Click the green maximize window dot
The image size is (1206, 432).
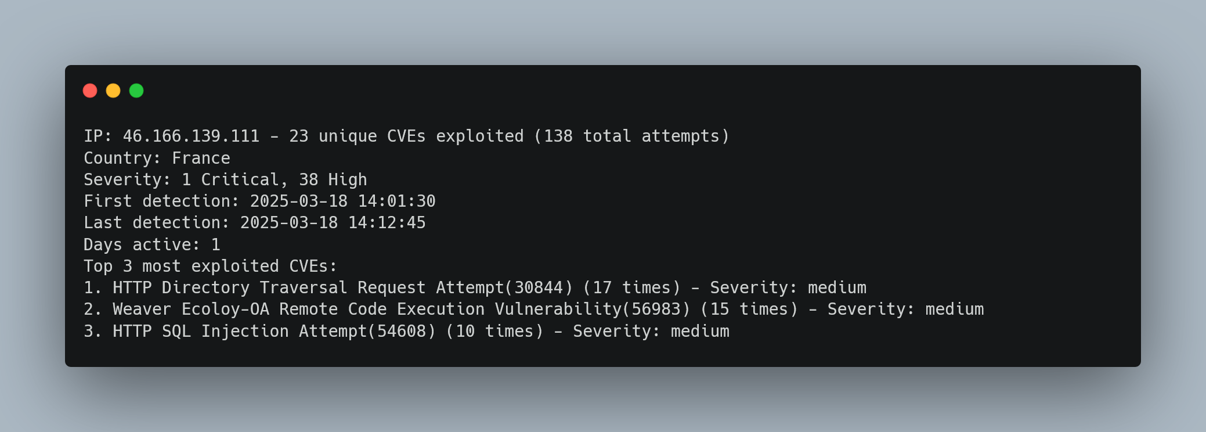point(136,91)
